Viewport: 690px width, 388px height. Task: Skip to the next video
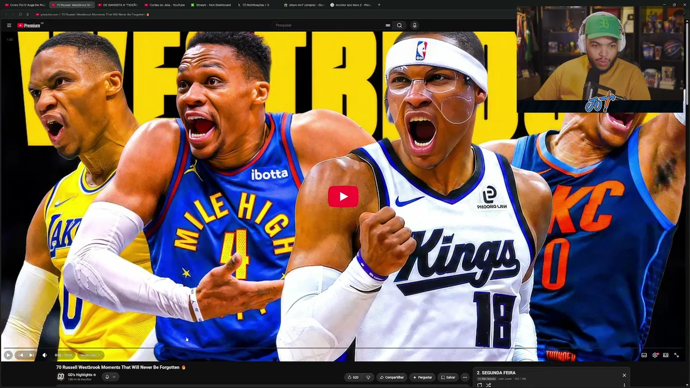[x=31, y=355]
